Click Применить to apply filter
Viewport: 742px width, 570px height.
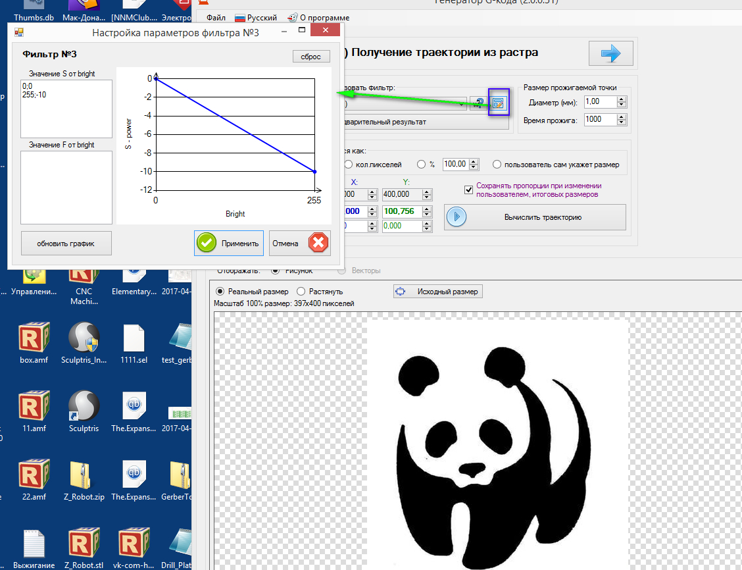tap(229, 244)
